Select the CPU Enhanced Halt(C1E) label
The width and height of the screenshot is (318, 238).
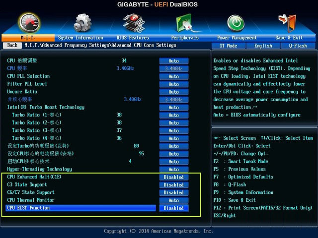pos(34,177)
